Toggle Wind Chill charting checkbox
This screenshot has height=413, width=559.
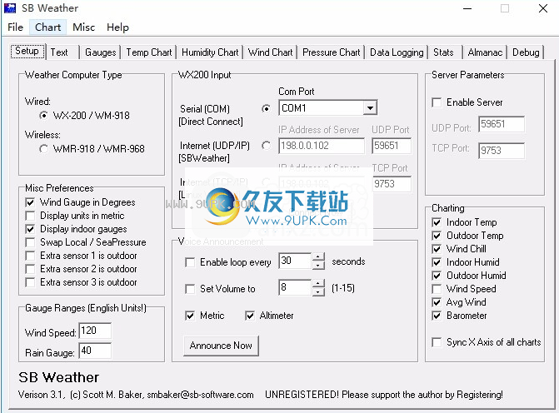(x=437, y=249)
